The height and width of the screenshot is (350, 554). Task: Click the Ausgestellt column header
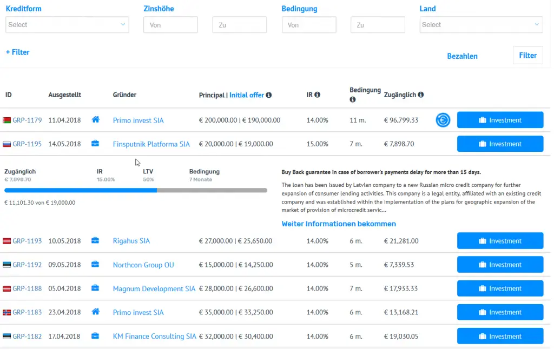[x=65, y=95]
